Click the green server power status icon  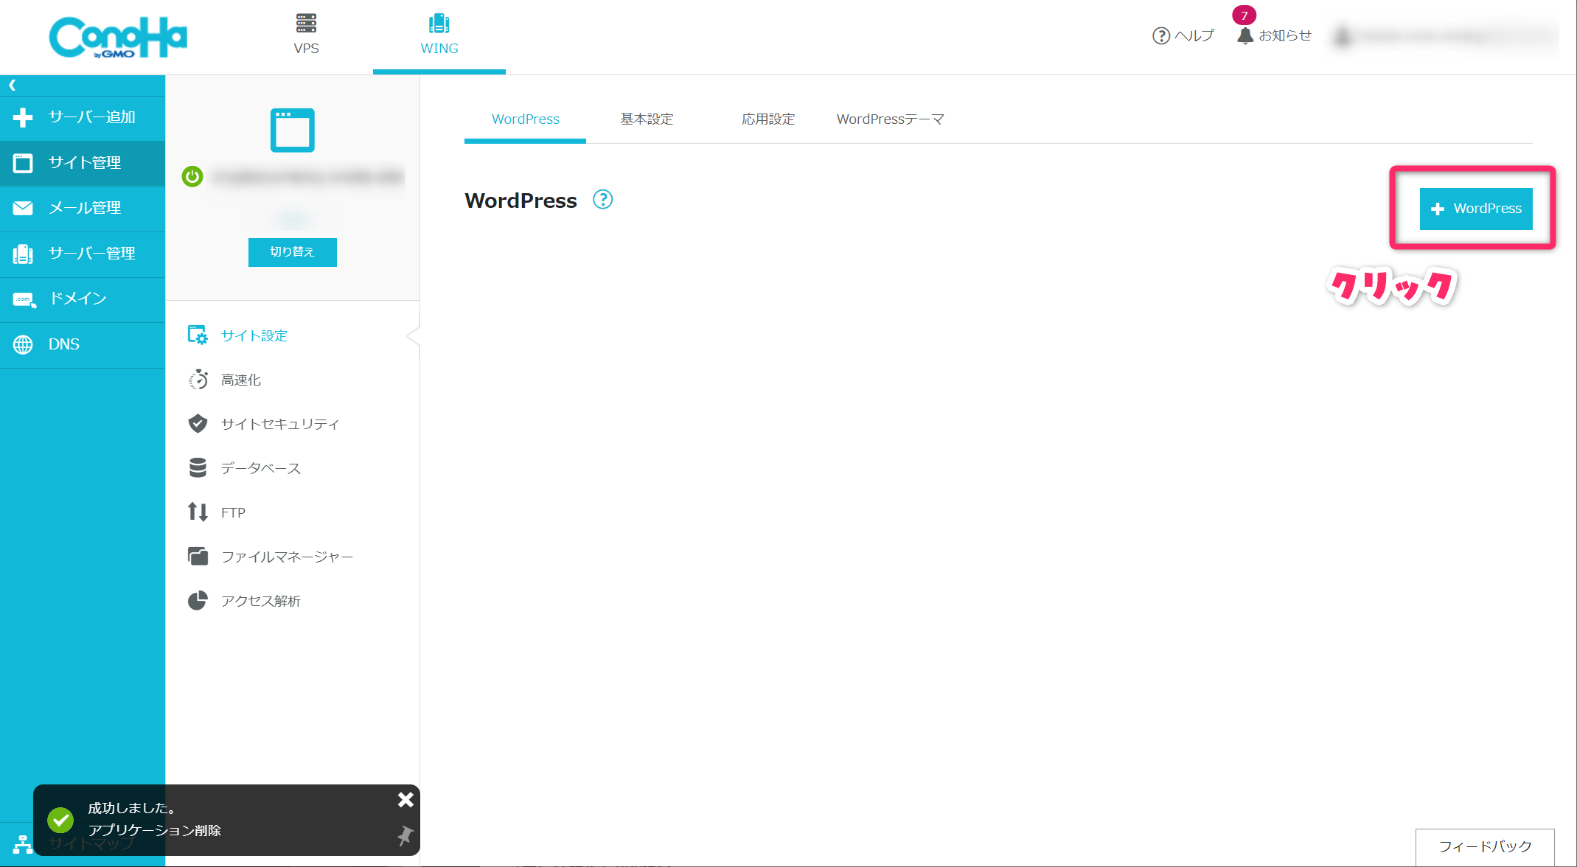pyautogui.click(x=192, y=177)
